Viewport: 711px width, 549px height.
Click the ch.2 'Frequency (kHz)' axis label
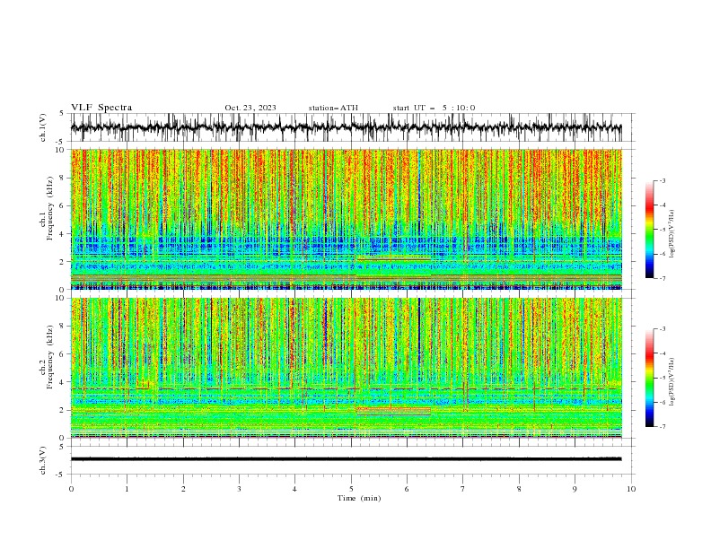pos(50,357)
